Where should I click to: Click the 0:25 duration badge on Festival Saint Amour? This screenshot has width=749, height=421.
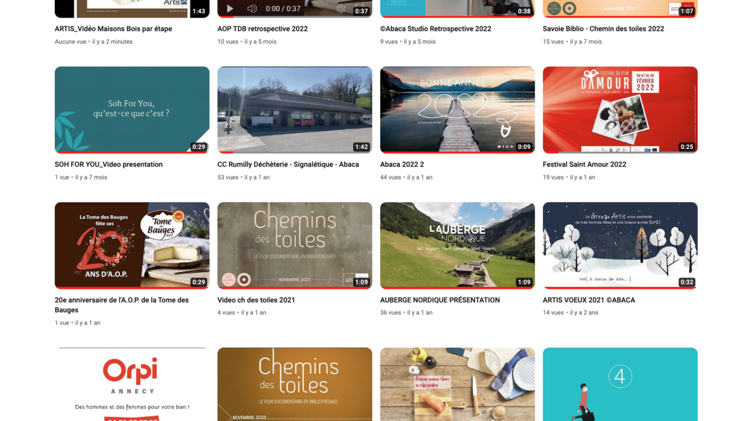(687, 147)
